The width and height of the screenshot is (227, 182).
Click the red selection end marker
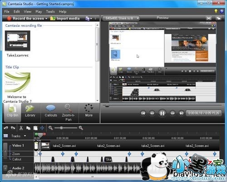coord(44,134)
